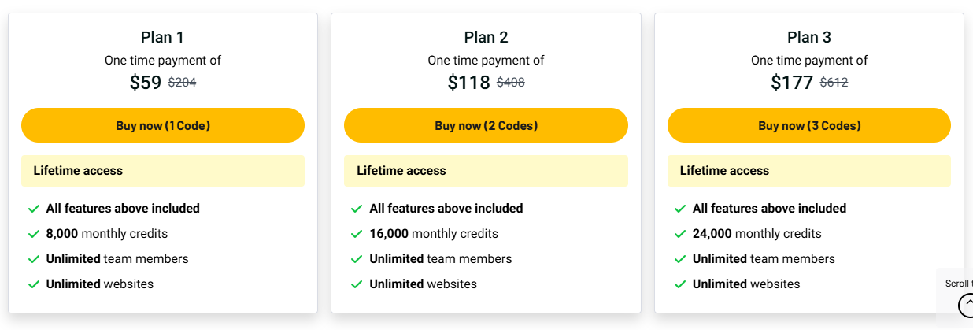The image size is (973, 330).
Task: Click the Plan 1 heading
Action: 163,37
